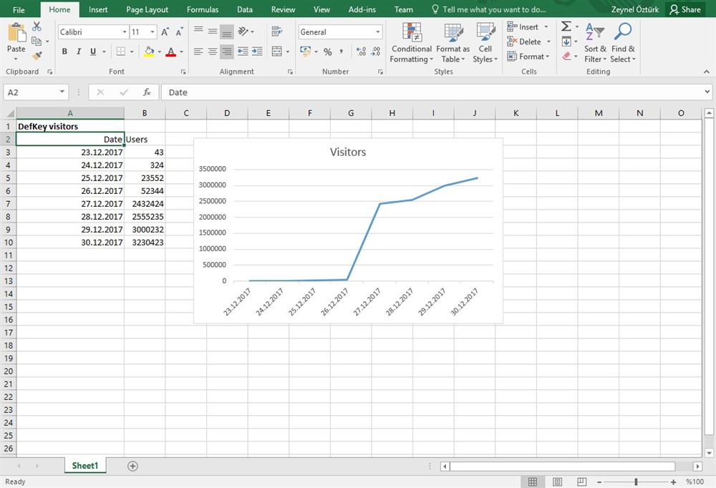This screenshot has height=488, width=716.
Task: Open the General number format dropdown
Action: click(377, 32)
